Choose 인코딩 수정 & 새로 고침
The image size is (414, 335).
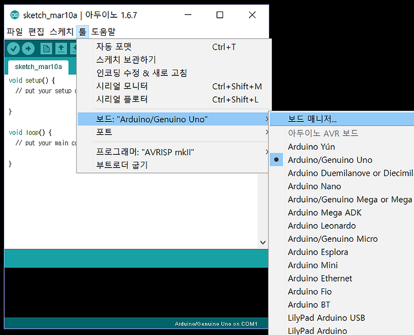click(x=175, y=73)
